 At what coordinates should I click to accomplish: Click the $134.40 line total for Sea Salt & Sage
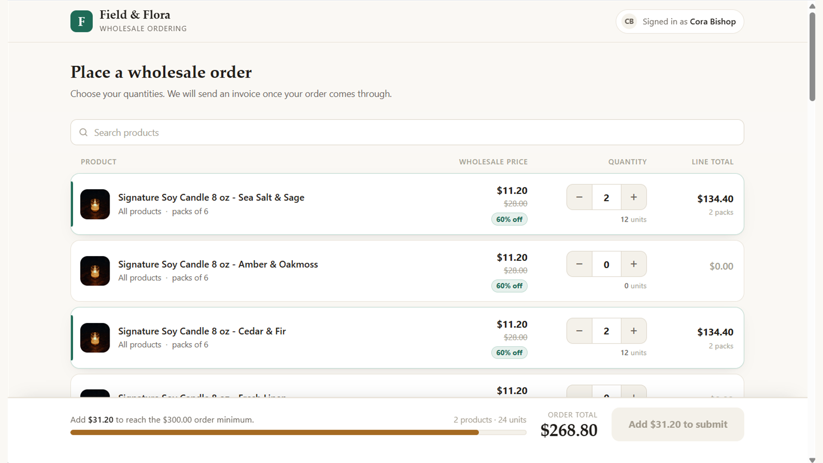pyautogui.click(x=715, y=199)
